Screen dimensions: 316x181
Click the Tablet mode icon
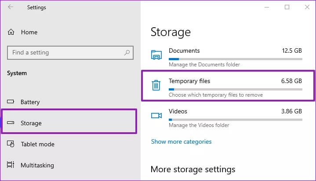click(x=11, y=144)
